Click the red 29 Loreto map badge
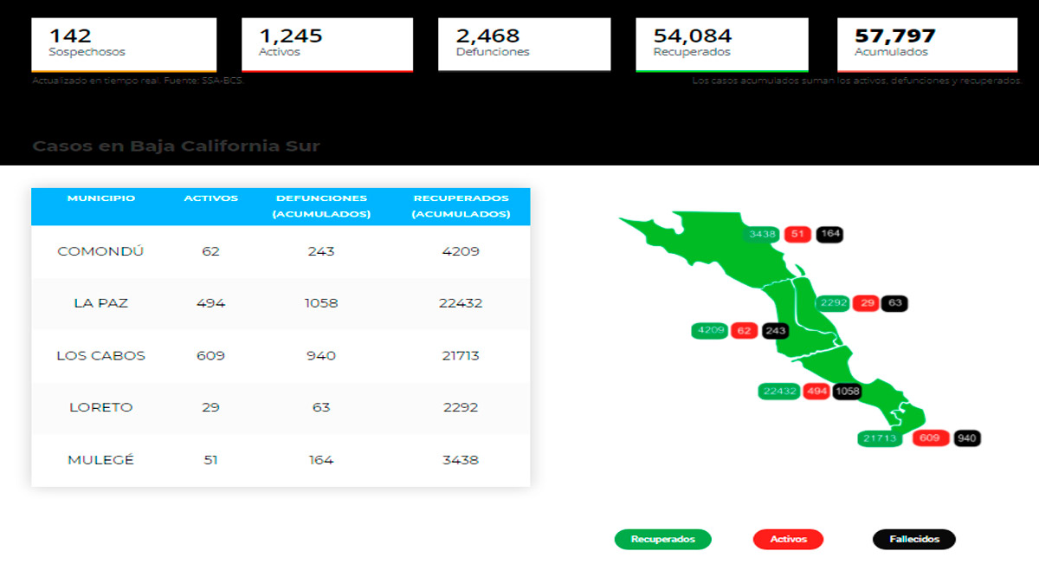This screenshot has height=577, width=1039. coord(864,303)
